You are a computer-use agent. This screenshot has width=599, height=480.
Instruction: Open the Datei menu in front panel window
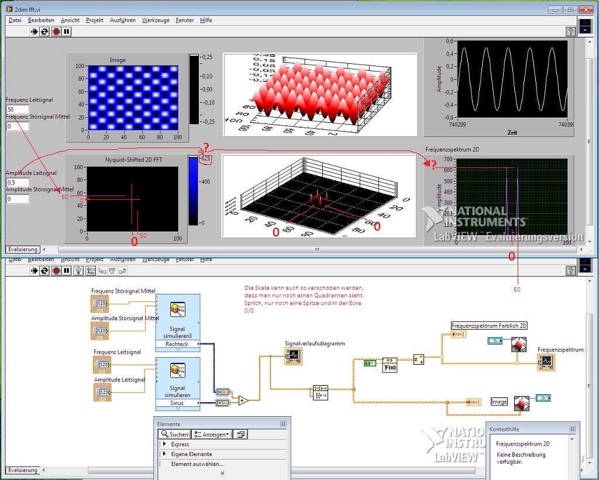[x=15, y=20]
